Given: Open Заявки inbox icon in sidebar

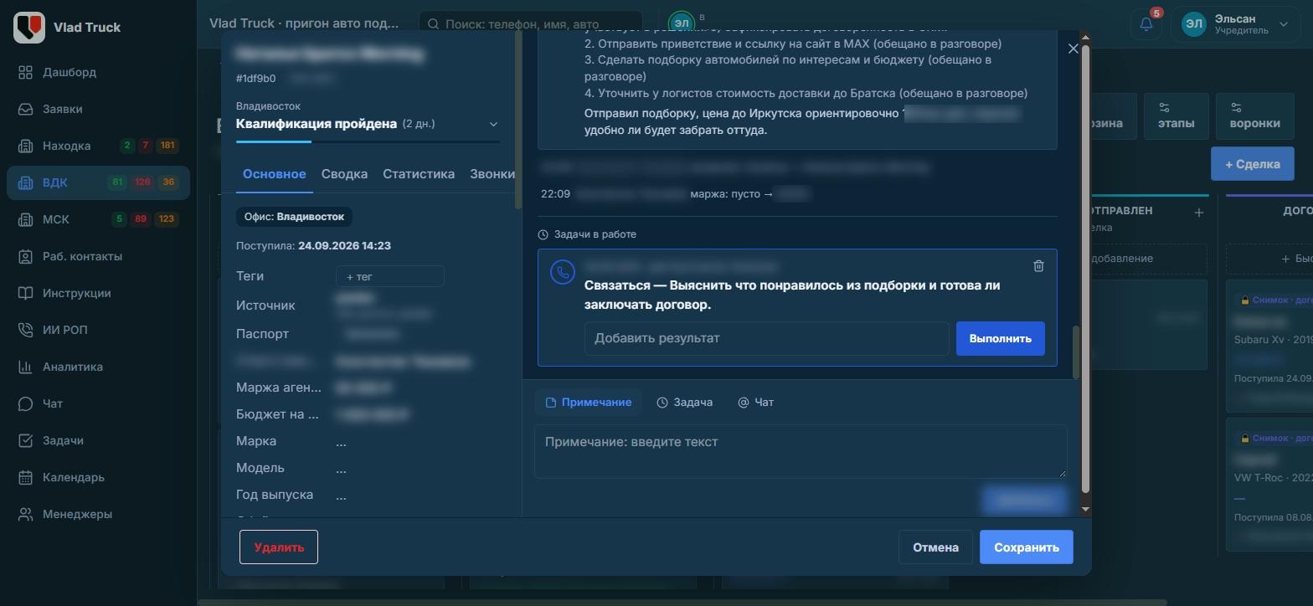Looking at the screenshot, I should tap(26, 109).
